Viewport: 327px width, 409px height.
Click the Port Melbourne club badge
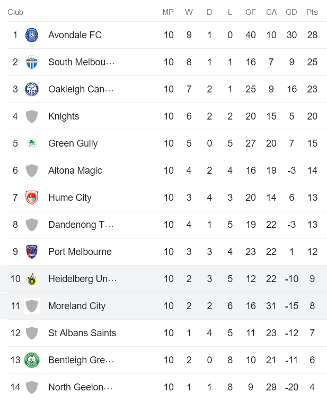pyautogui.click(x=32, y=252)
